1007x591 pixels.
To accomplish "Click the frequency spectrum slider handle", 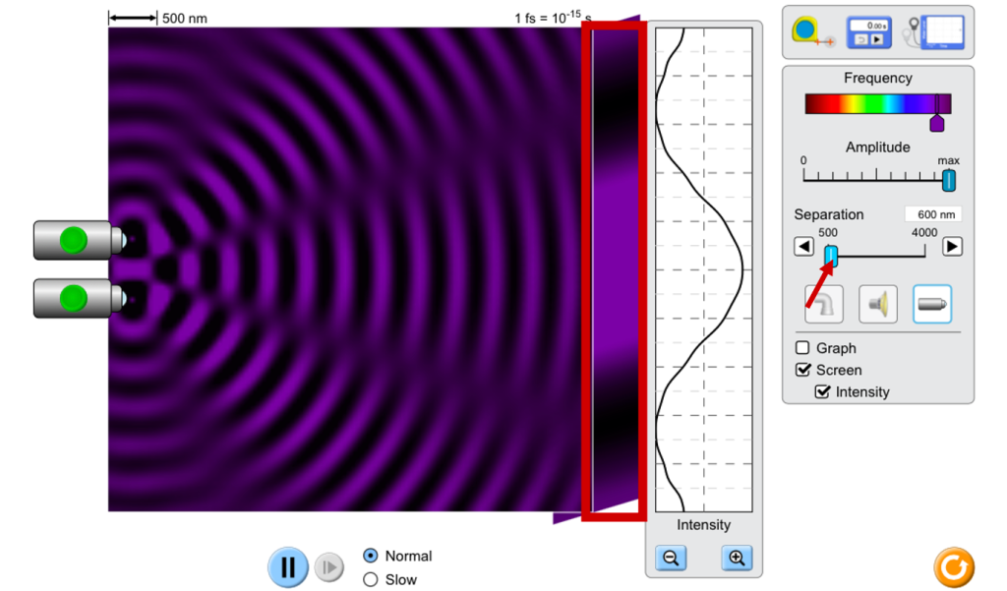I will (937, 122).
